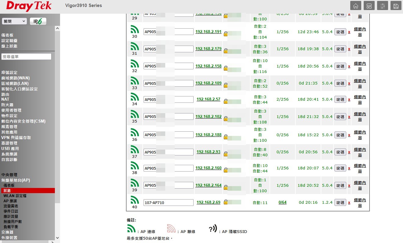
Task: Click the home icon in top bar
Action: click(355, 6)
